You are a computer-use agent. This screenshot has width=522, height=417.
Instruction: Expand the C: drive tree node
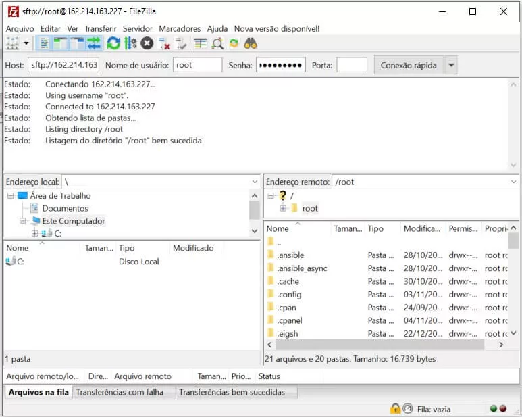point(34,233)
